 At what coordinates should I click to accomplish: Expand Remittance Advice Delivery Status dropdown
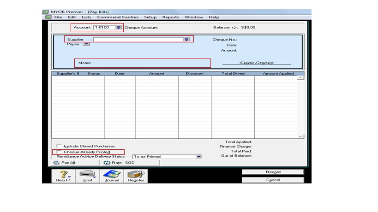point(198,157)
